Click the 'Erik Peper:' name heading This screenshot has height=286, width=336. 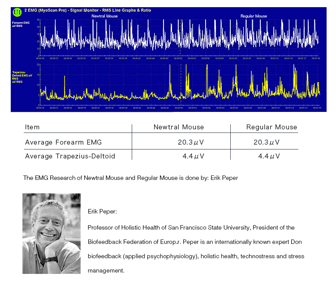coord(102,211)
